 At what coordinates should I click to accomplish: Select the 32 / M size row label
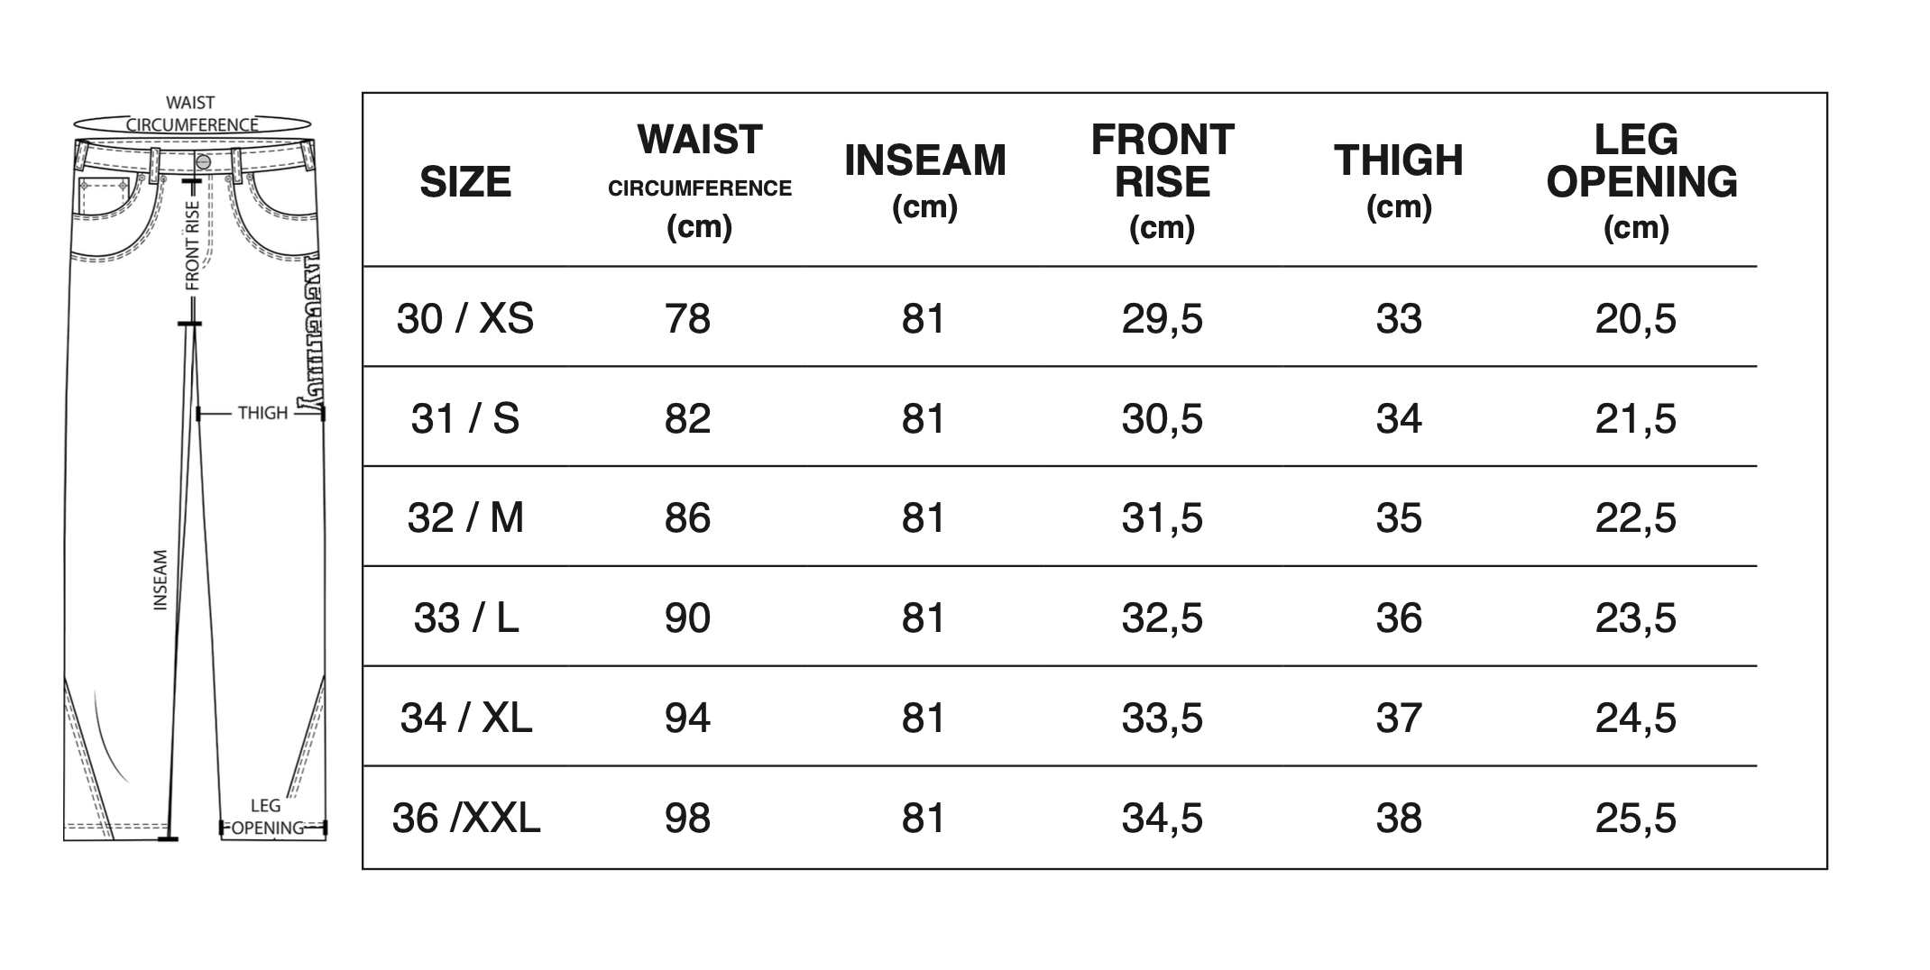465,518
